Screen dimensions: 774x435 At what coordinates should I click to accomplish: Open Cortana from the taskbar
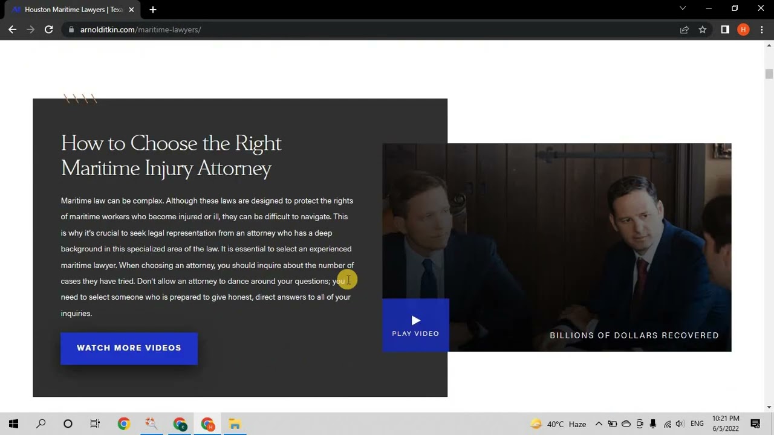pos(68,424)
